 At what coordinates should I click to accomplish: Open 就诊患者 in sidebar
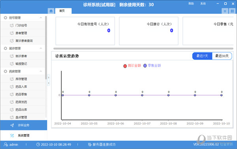pos(23,56)
